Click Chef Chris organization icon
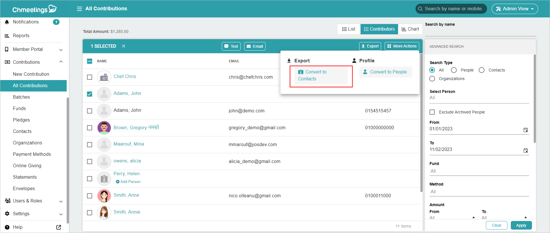 [x=104, y=77]
